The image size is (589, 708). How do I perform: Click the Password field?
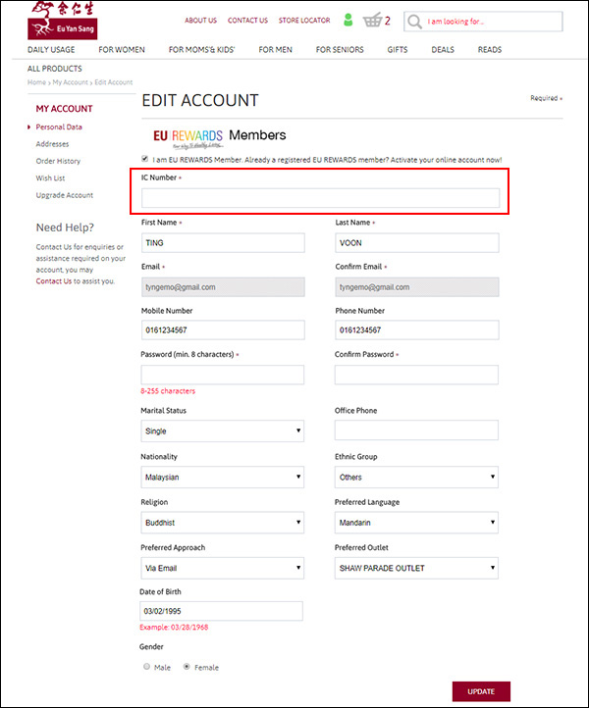(223, 375)
